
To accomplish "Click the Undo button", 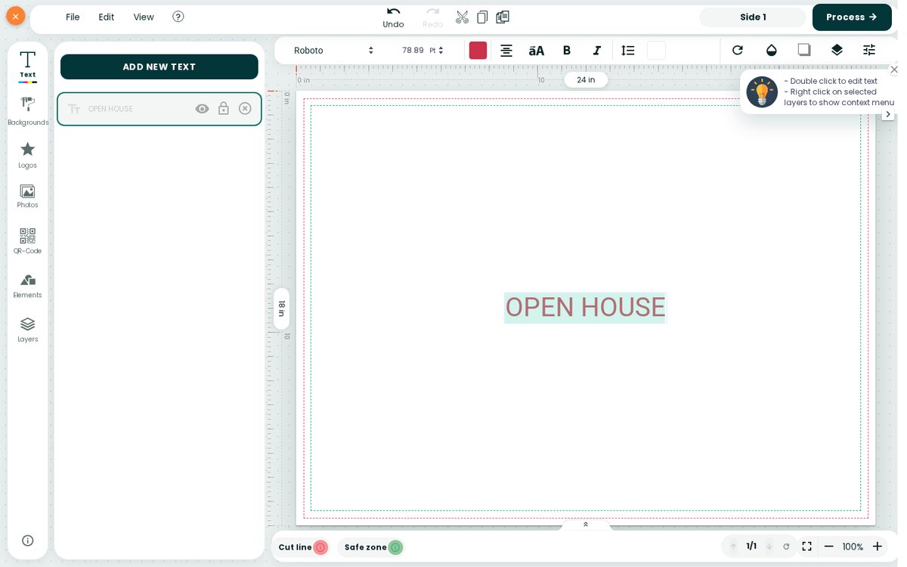I will pyautogui.click(x=393, y=17).
